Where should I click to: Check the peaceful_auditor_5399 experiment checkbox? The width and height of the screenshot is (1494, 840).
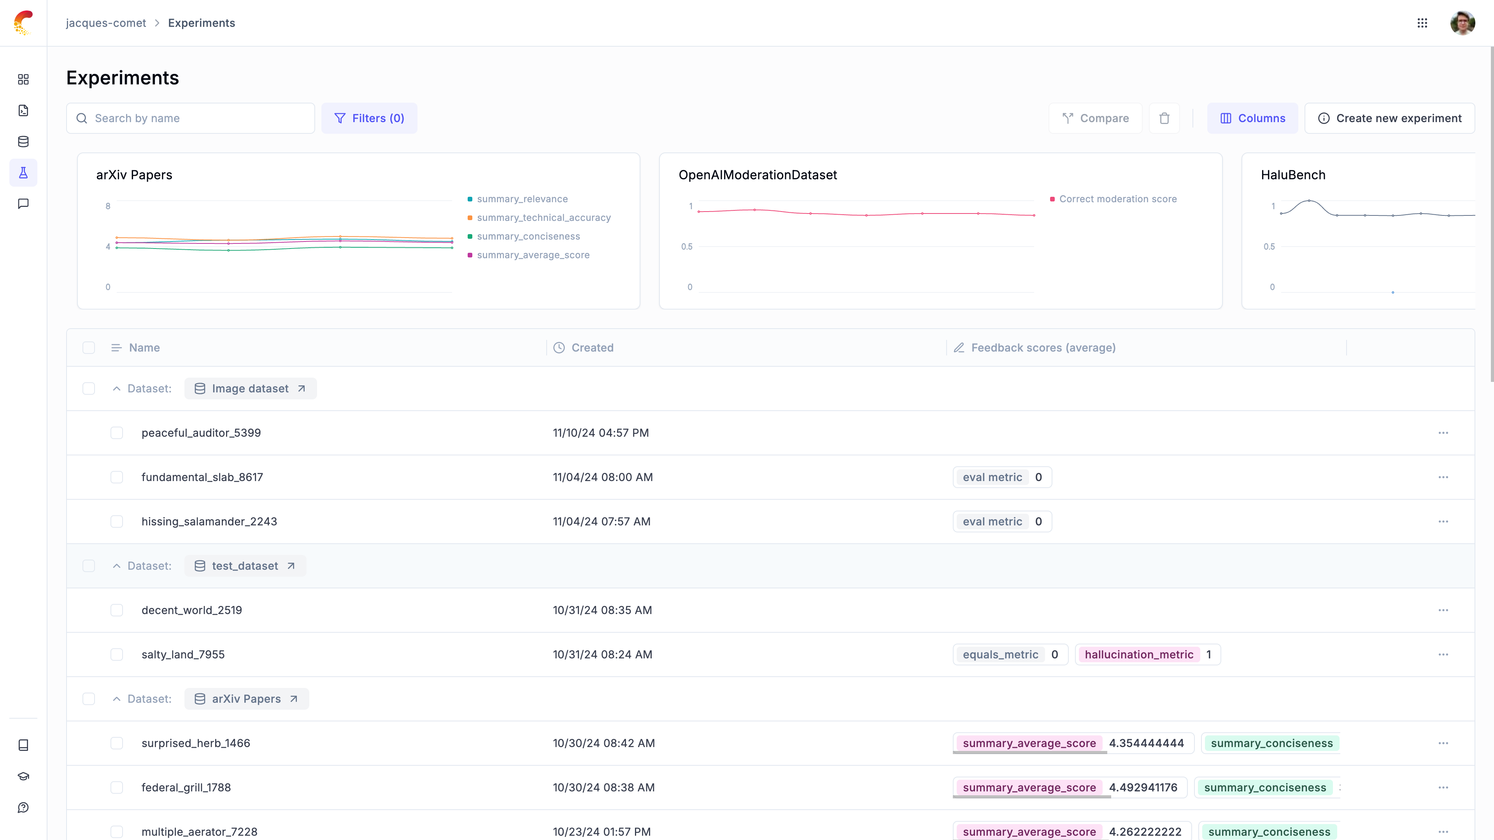(x=117, y=433)
